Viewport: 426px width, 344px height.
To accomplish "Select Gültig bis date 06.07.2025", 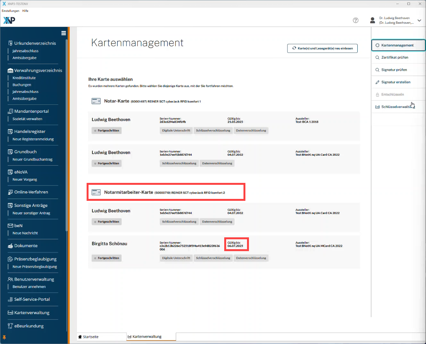I will coord(235,246).
